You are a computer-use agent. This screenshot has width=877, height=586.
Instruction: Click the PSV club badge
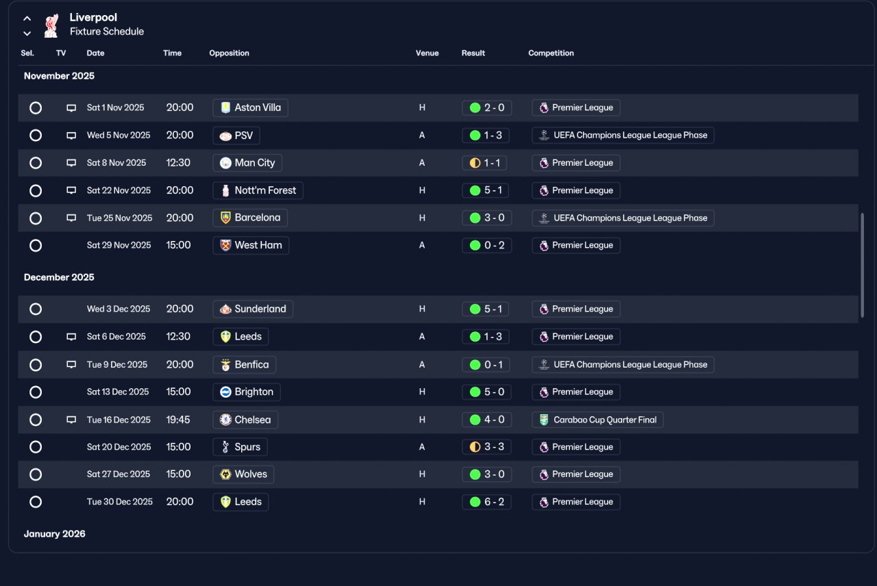point(225,136)
